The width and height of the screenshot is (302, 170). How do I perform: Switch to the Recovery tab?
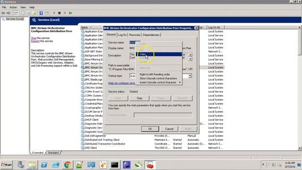tap(134, 35)
